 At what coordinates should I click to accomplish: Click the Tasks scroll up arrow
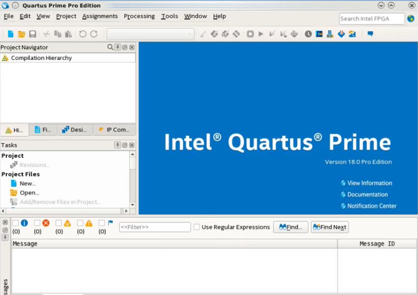pyautogui.click(x=133, y=154)
